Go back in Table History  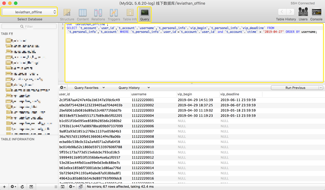[x=282, y=12]
